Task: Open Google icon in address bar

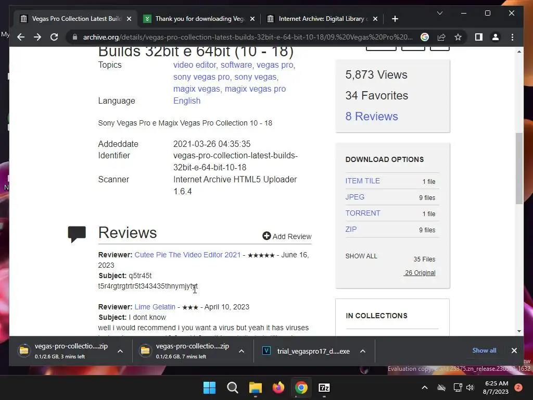Action: [x=425, y=37]
